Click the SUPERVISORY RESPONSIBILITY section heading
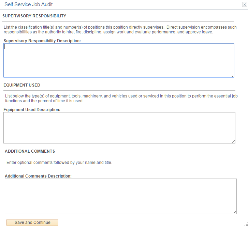 (x=34, y=16)
